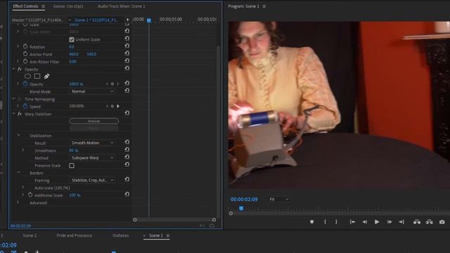This screenshot has height=253, width=450.
Task: Toggle animation stopwatch for Opacity
Action: [25, 84]
